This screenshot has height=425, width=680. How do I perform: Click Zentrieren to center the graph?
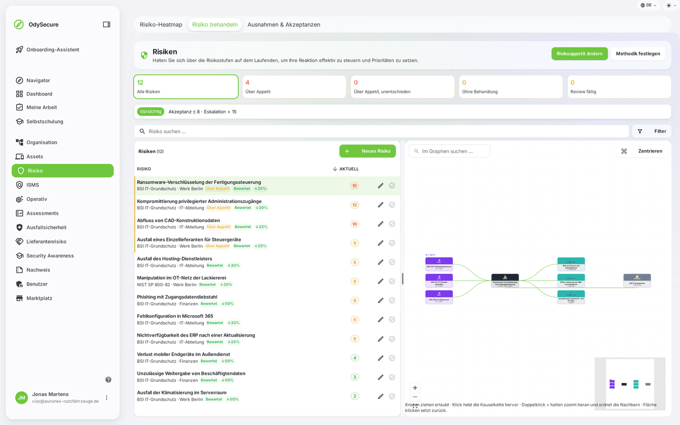643,151
